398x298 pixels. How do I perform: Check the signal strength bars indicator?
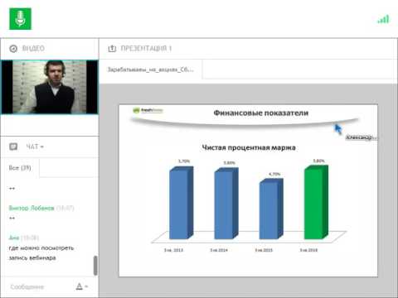tap(383, 19)
